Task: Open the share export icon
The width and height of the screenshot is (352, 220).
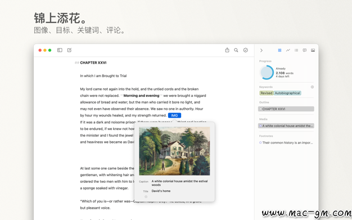Action: (x=227, y=50)
